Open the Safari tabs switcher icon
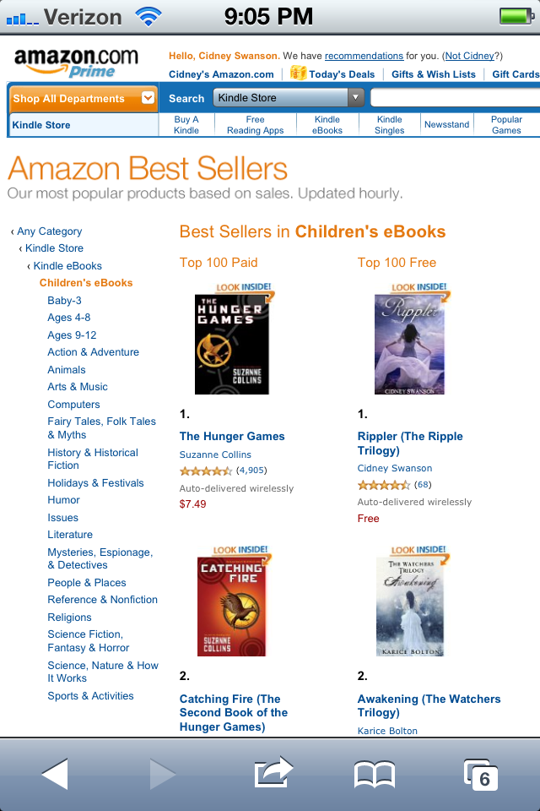This screenshot has width=540, height=811. pos(481,774)
